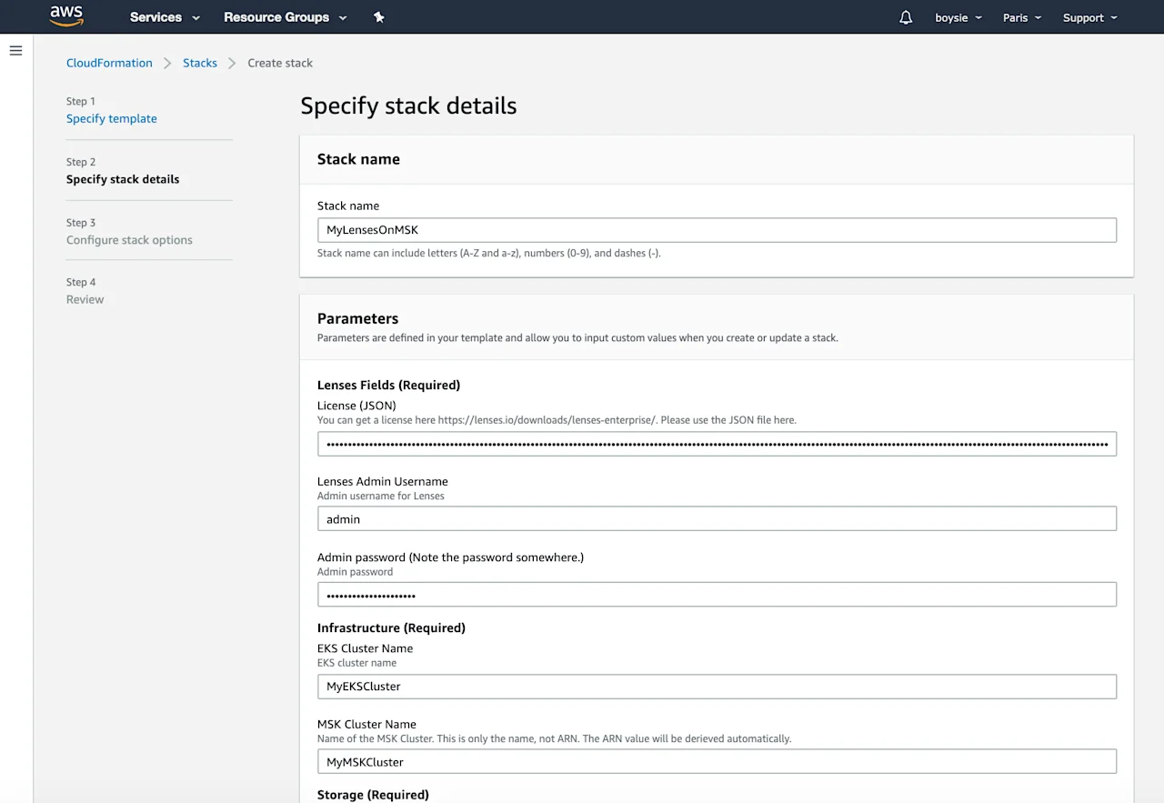
Task: Click the License (JSON) field
Action: (x=717, y=443)
